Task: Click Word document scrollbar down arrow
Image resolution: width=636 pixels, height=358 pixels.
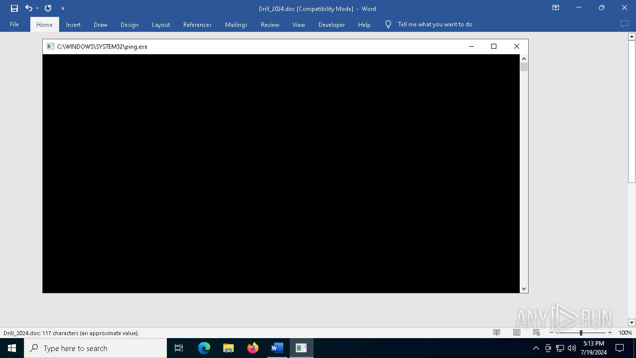Action: tap(632, 323)
